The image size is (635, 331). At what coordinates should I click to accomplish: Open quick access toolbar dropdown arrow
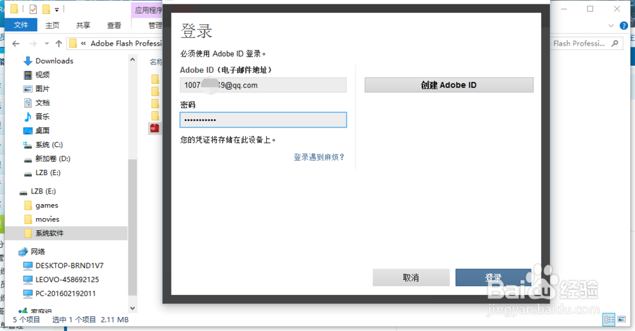(57, 10)
